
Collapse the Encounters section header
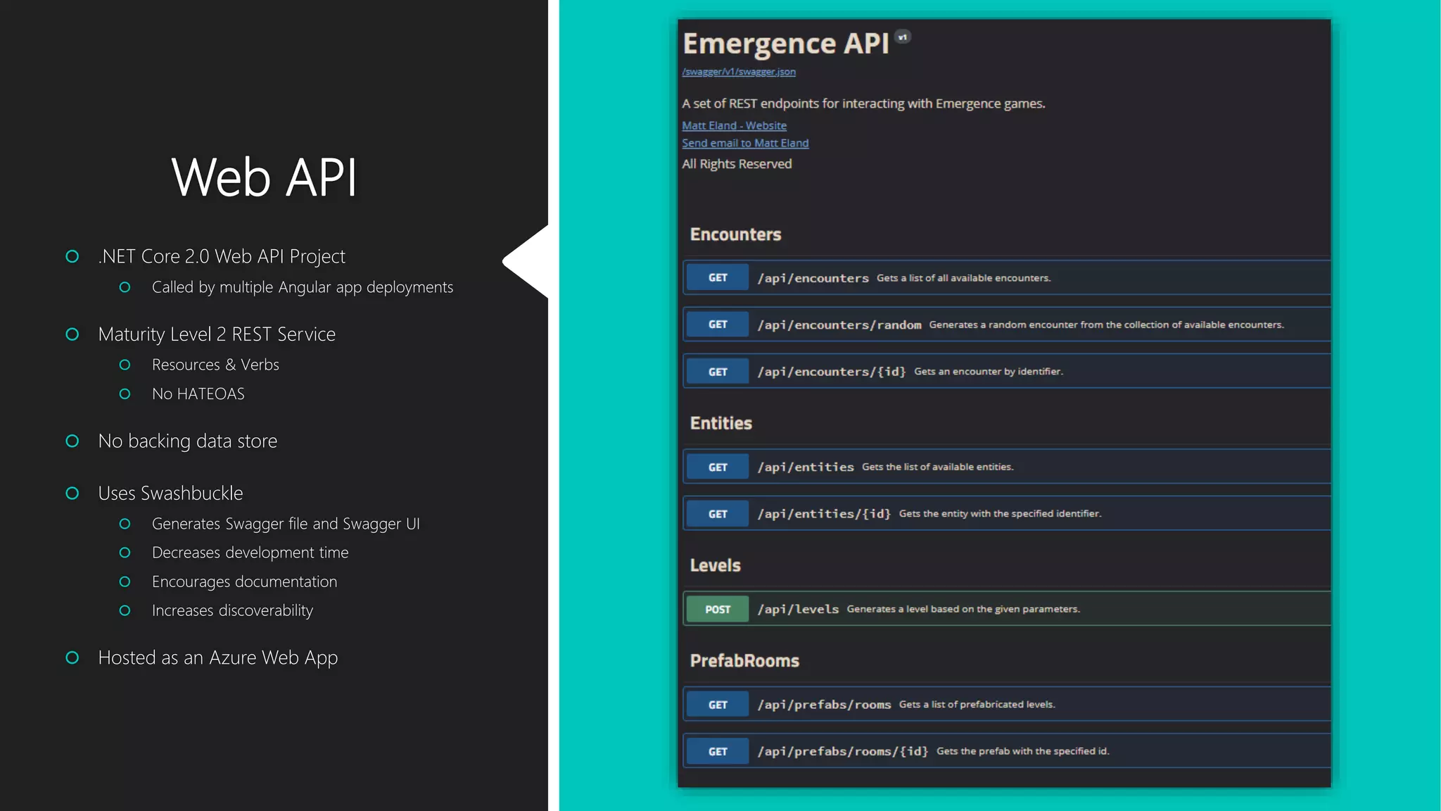(x=735, y=234)
